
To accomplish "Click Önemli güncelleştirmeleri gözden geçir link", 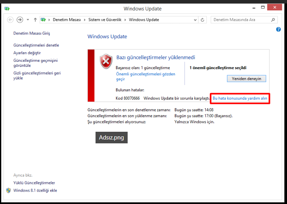I will (145, 76).
